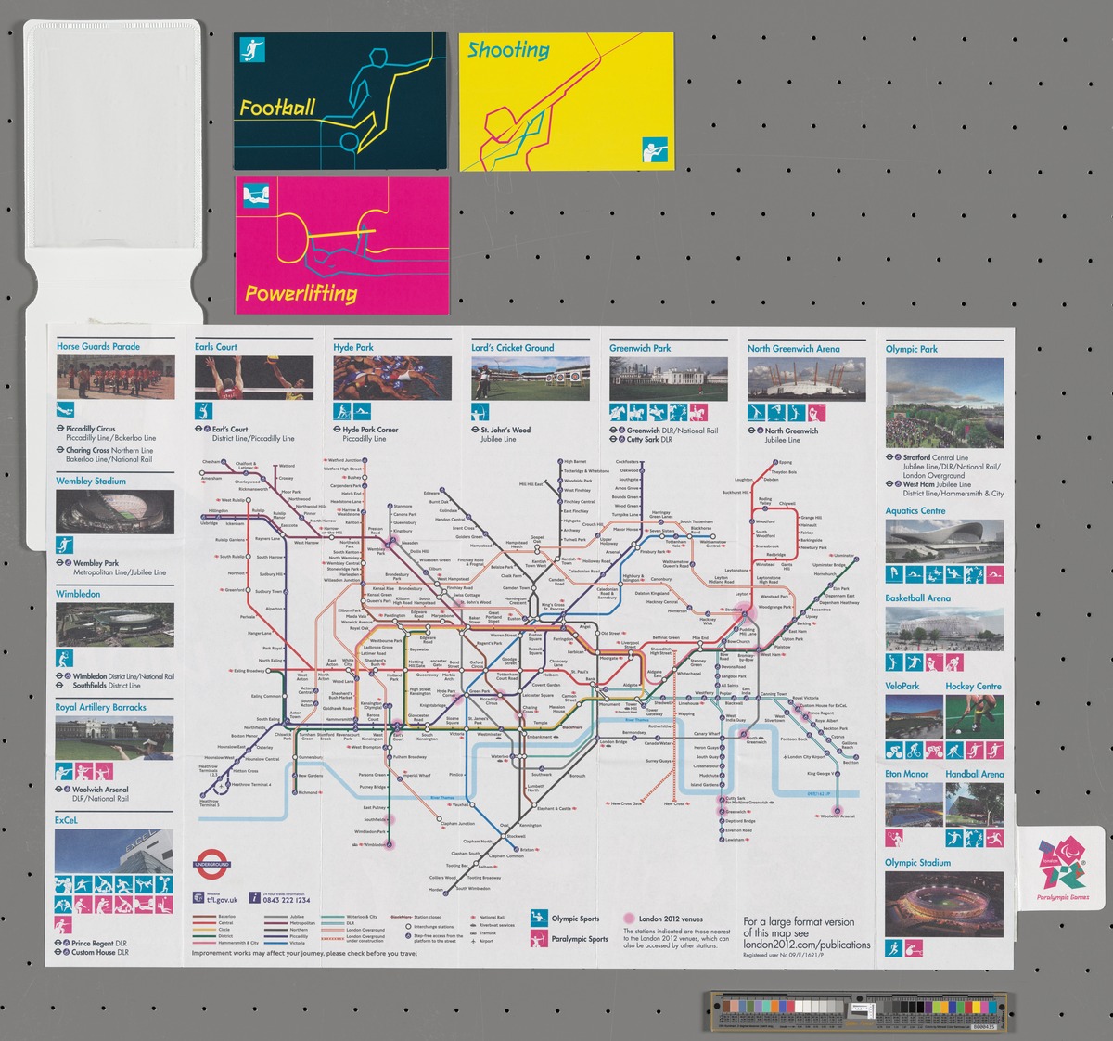Click the Earls Court heading

[x=216, y=347]
